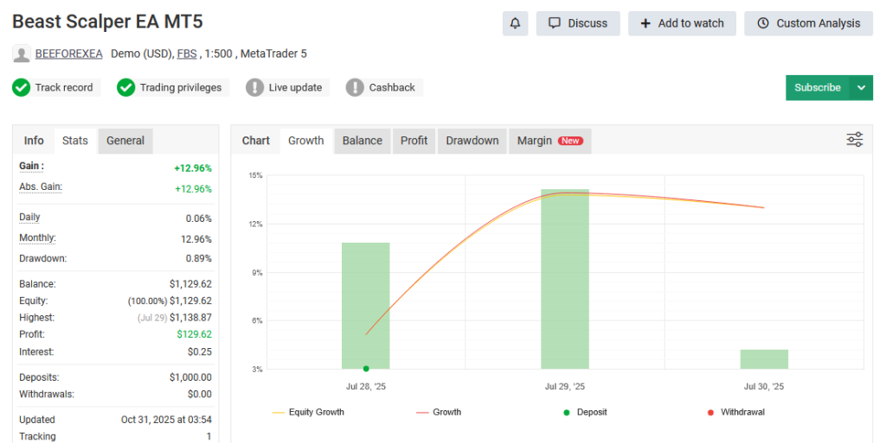The width and height of the screenshot is (886, 443).
Task: Toggle Equity Growth legend entry
Action: [308, 412]
